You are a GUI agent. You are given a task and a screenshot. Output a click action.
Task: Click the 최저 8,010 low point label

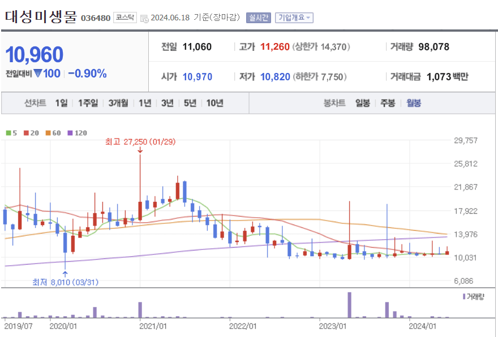[x=65, y=281]
